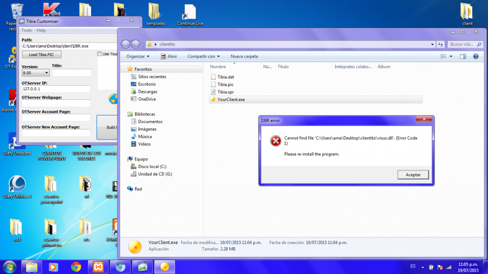Click the OTServer Webpage input field
This screenshot has height=274, width=488.
click(x=56, y=103)
